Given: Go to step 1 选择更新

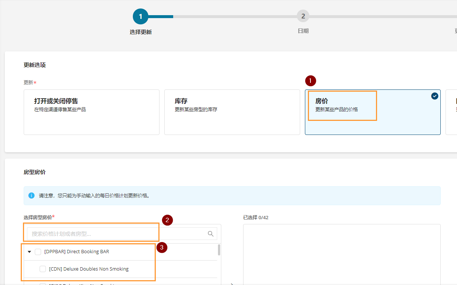Looking at the screenshot, I should click(x=140, y=17).
